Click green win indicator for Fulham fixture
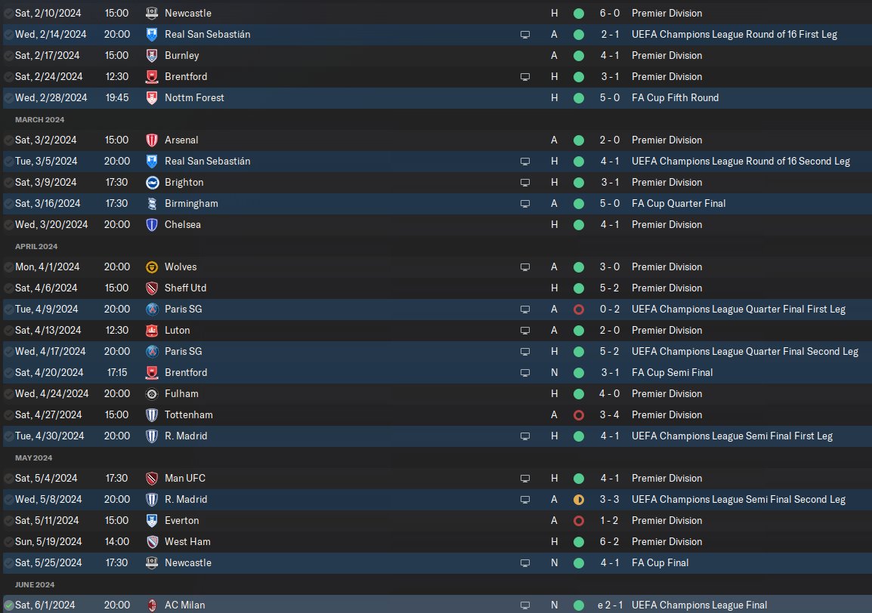Image resolution: width=872 pixels, height=613 pixels. 578,393
